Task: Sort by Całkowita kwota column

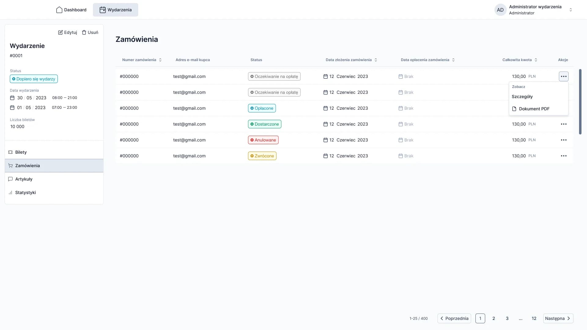Action: 536,60
